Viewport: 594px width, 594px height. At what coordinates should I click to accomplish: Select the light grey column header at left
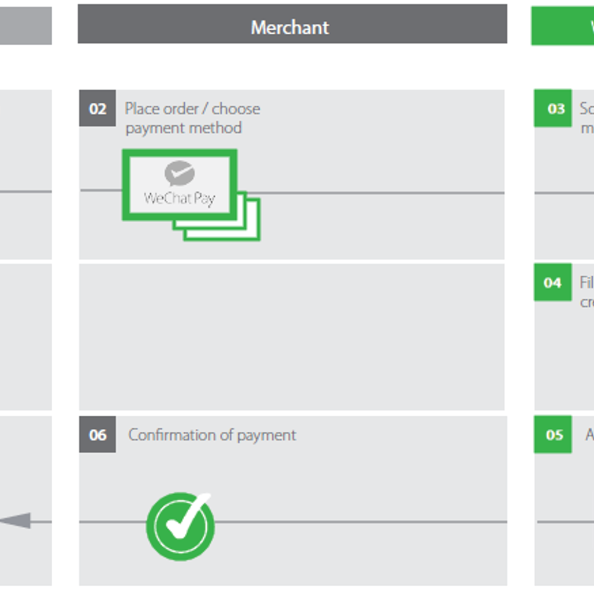click(26, 26)
